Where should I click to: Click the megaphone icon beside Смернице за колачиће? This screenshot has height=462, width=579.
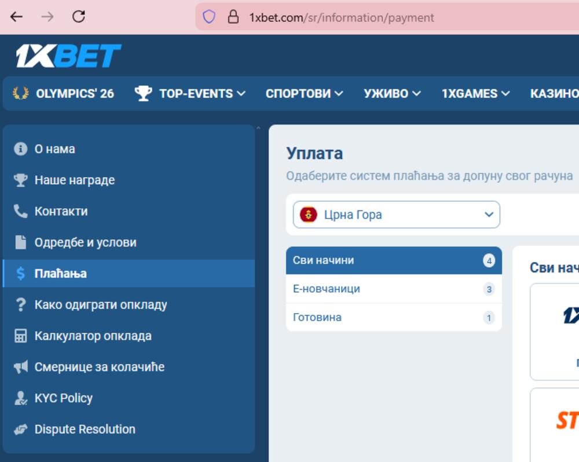[21, 367]
